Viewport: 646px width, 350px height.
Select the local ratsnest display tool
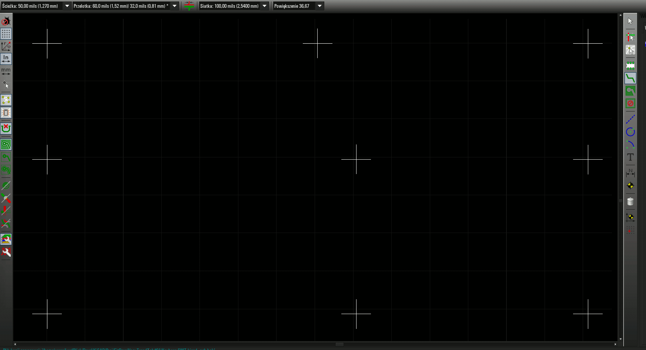pyautogui.click(x=630, y=50)
